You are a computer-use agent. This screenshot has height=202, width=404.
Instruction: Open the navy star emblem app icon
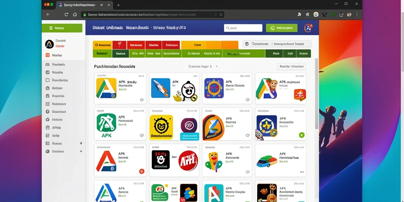tap(267, 126)
